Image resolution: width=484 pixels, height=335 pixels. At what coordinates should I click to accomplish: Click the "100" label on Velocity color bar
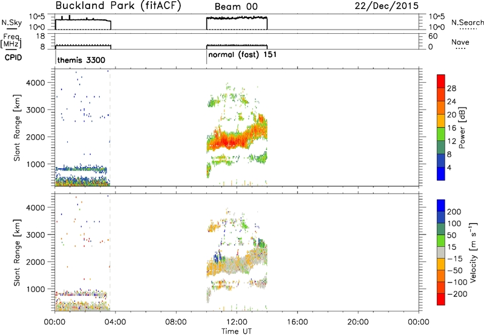click(454, 224)
